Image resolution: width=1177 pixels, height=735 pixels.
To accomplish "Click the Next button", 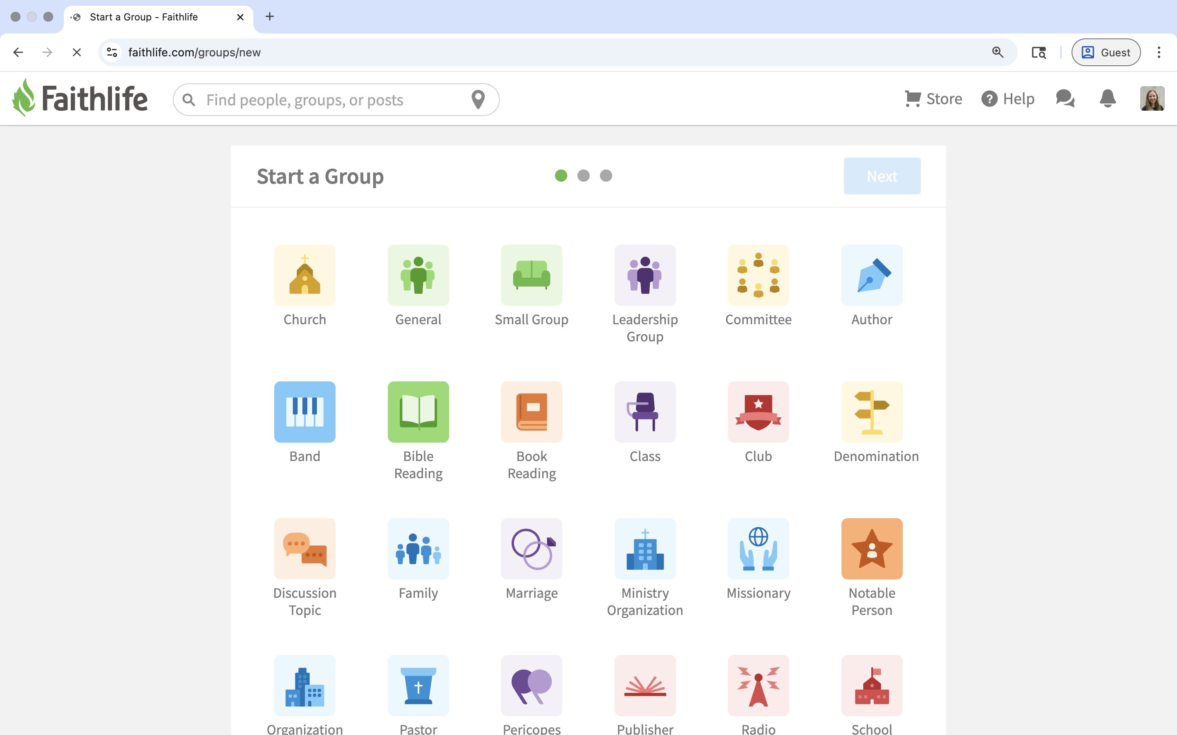I will [882, 176].
